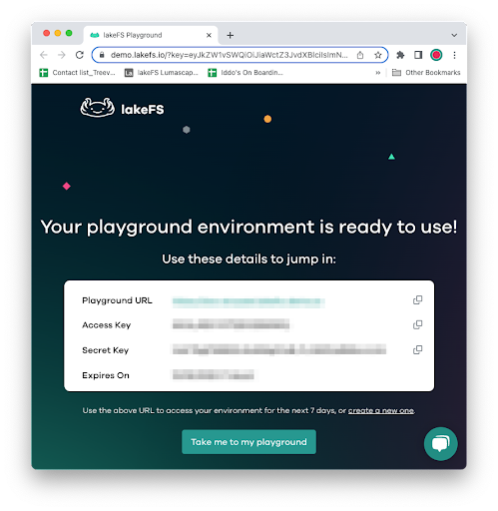Bookmark this page with star icon
Viewport: 498px width, 511px height.
pyautogui.click(x=377, y=55)
